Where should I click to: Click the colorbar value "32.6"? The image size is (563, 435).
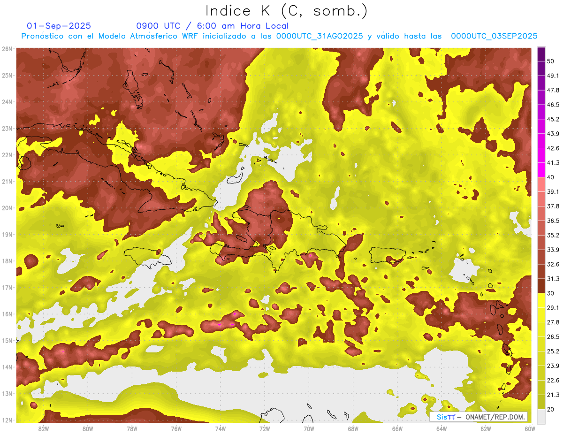[553, 264]
